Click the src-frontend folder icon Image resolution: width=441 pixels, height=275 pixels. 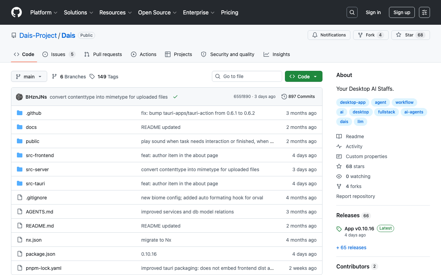(20, 155)
